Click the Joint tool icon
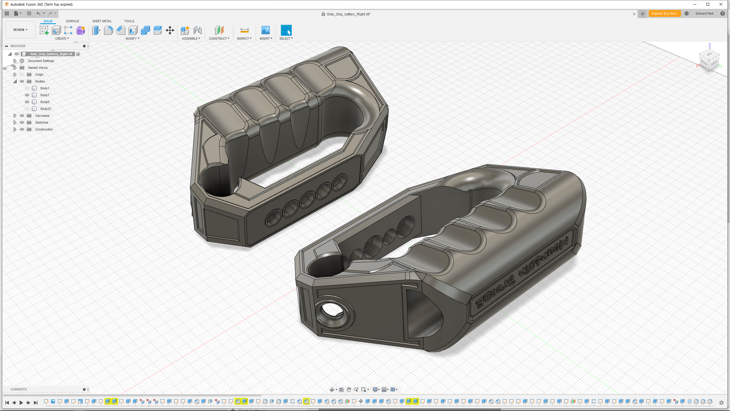730x411 pixels. (x=197, y=30)
